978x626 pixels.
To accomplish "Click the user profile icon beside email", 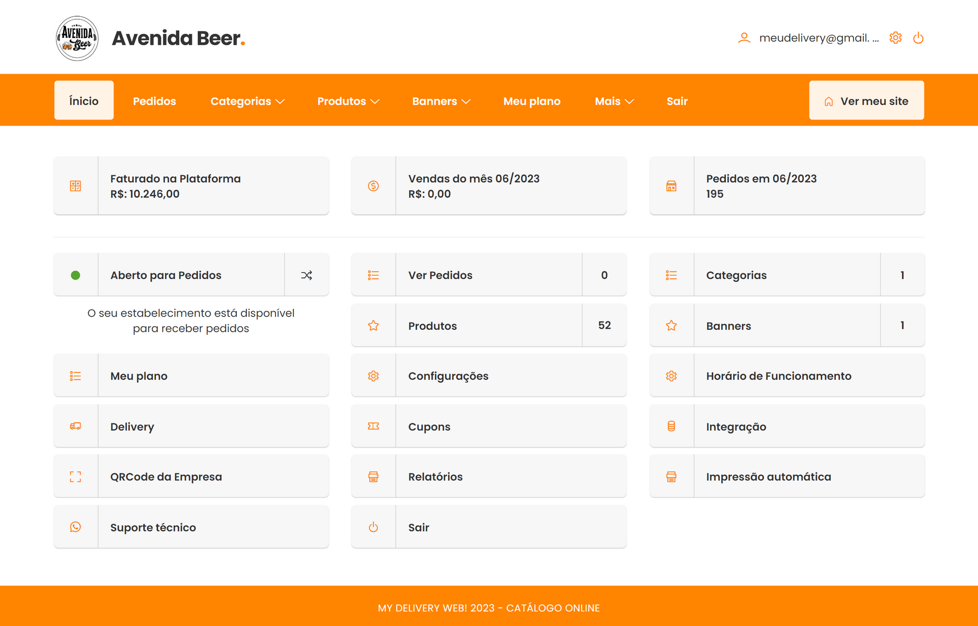I will [744, 38].
